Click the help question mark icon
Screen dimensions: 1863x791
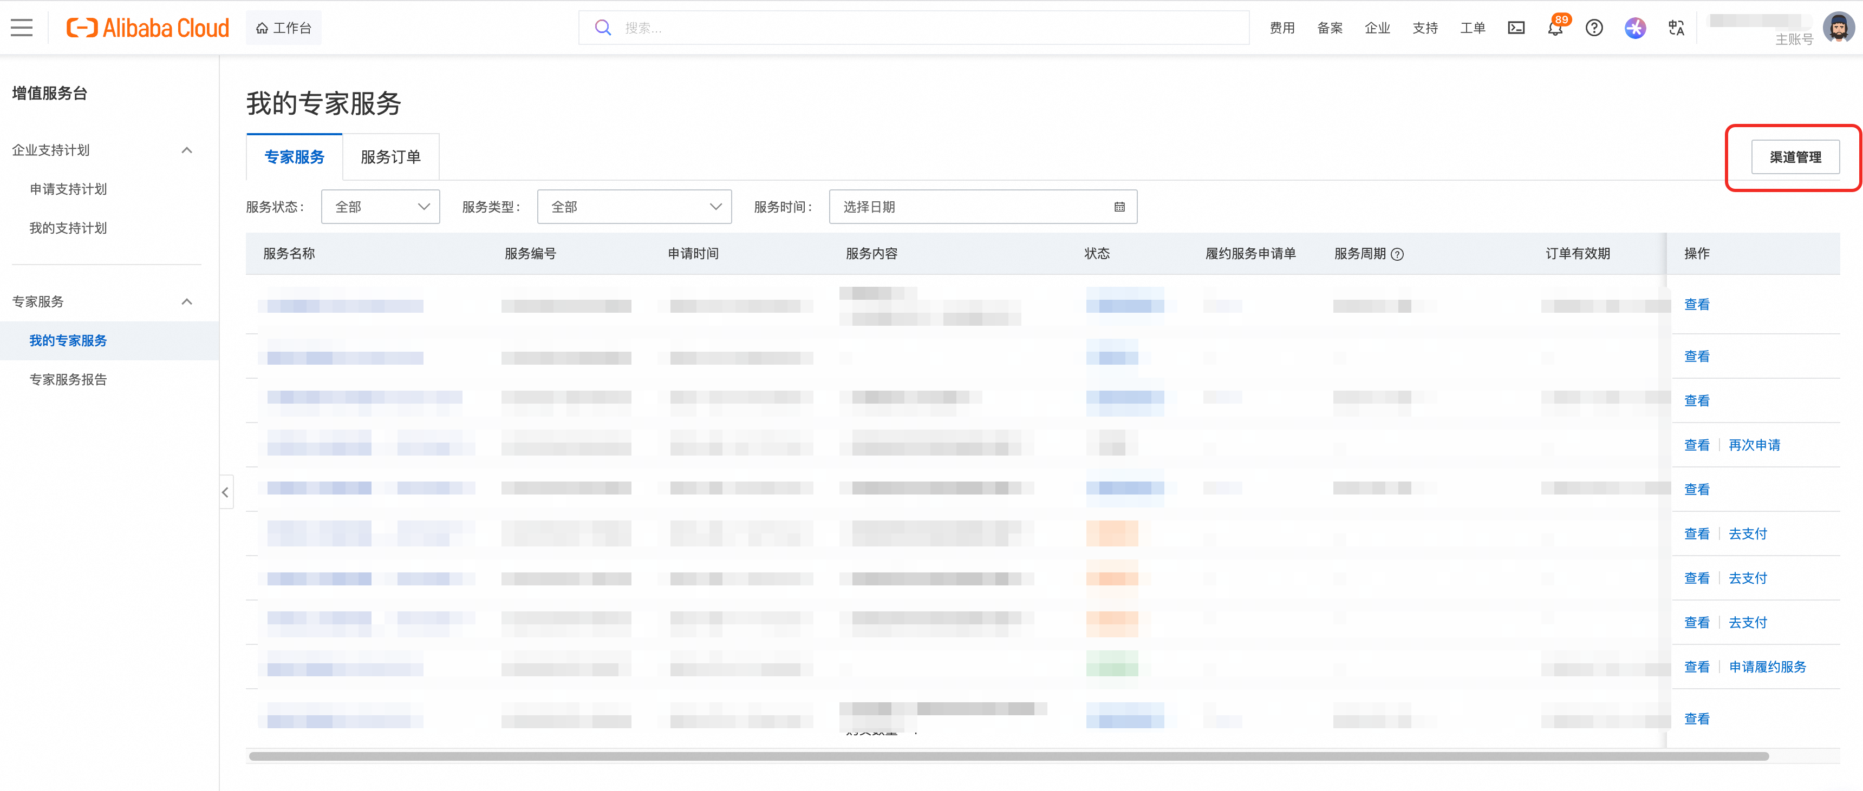(1594, 28)
